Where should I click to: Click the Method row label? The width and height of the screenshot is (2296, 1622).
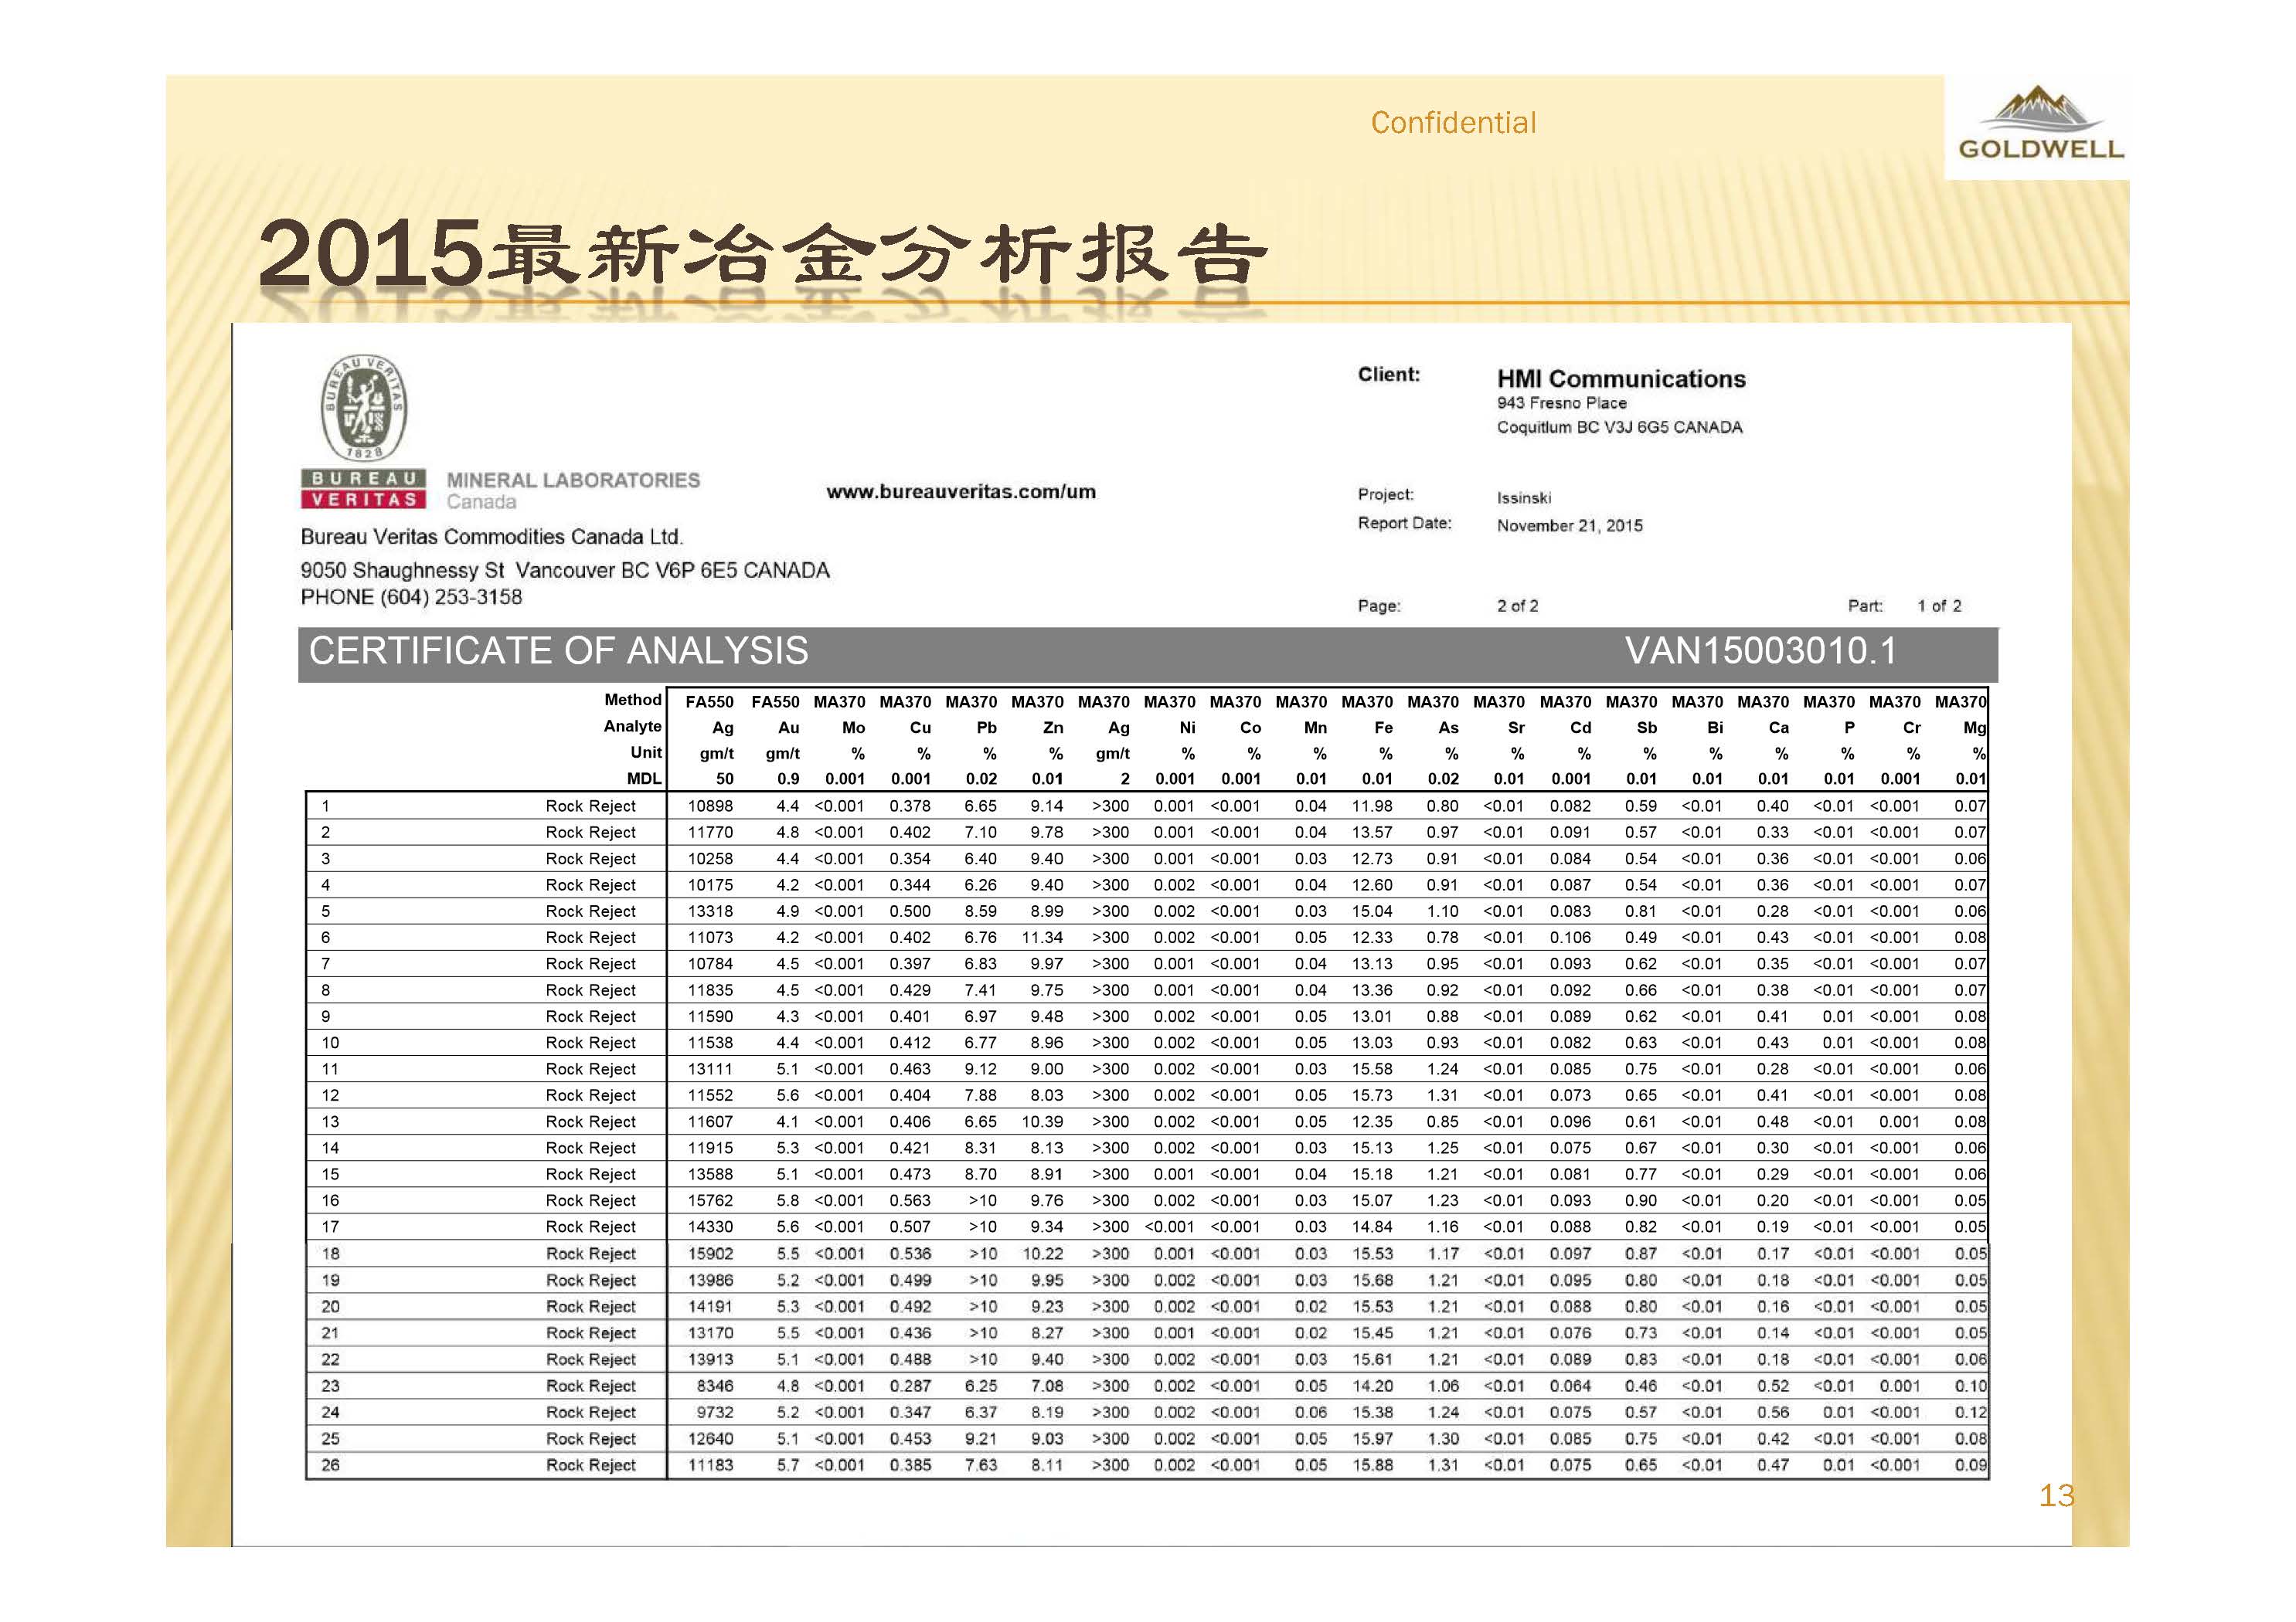click(x=633, y=701)
